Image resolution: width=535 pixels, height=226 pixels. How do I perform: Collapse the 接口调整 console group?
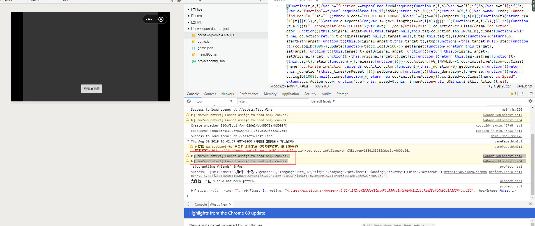pyautogui.click(x=188, y=141)
